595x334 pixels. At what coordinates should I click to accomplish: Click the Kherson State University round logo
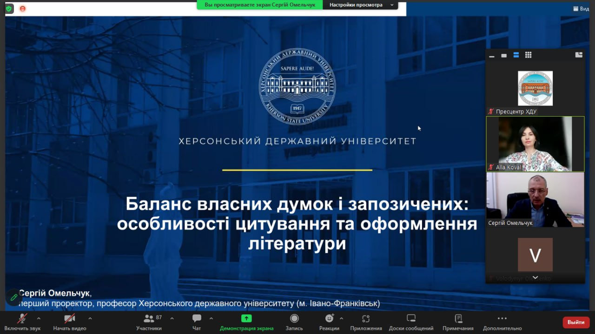tap(297, 87)
